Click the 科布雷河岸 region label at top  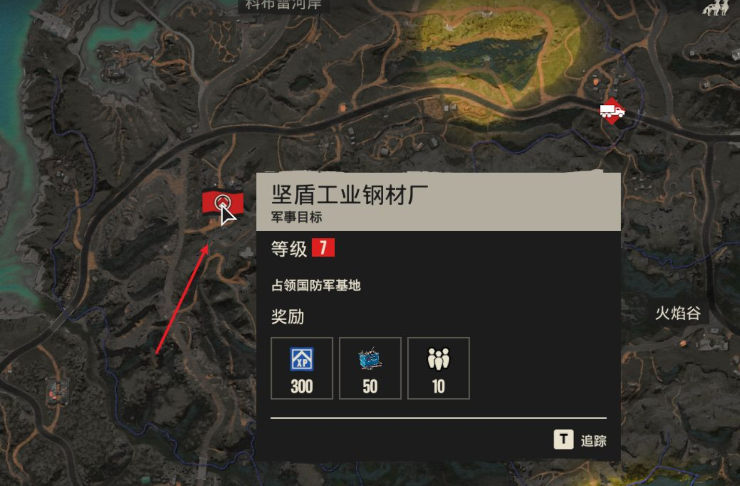(x=283, y=5)
